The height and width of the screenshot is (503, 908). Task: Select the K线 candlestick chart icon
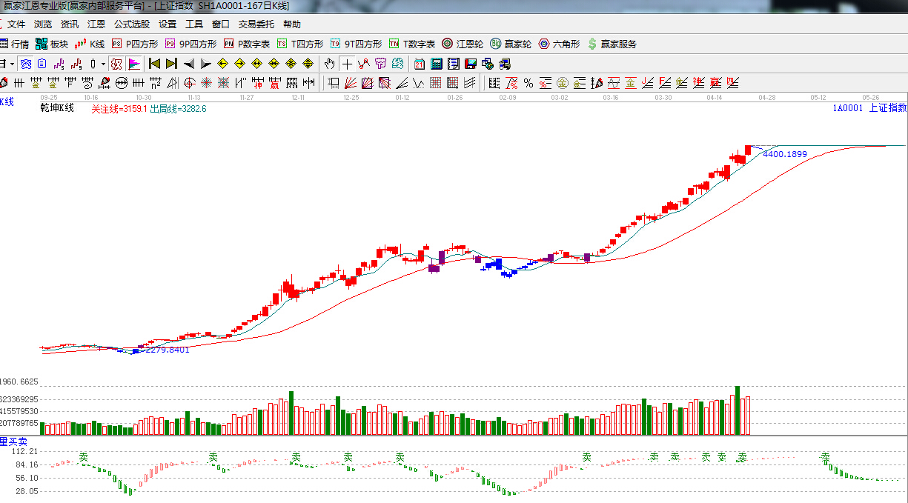[89, 44]
